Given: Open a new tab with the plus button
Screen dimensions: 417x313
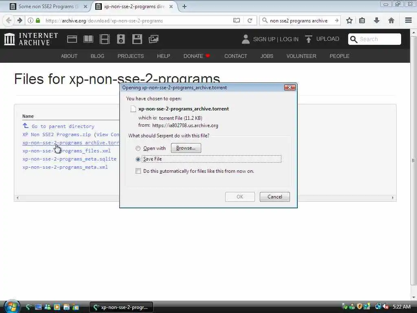Looking at the screenshot, I should click(184, 7).
